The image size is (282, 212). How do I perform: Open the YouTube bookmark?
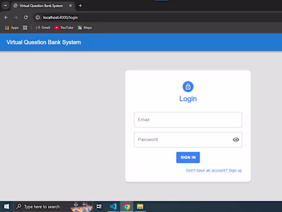tap(64, 28)
